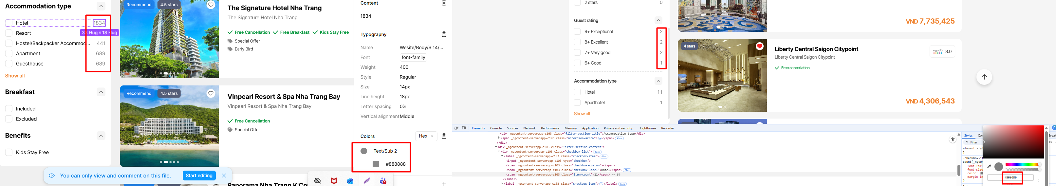Click the DevTools inspect element picker icon
Image resolution: width=1056 pixels, height=186 pixels.
click(x=456, y=128)
